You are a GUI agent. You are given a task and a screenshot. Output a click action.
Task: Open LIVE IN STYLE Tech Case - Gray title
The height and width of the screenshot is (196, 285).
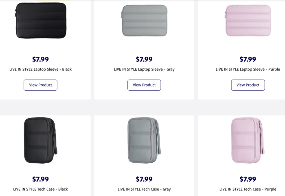144,189
